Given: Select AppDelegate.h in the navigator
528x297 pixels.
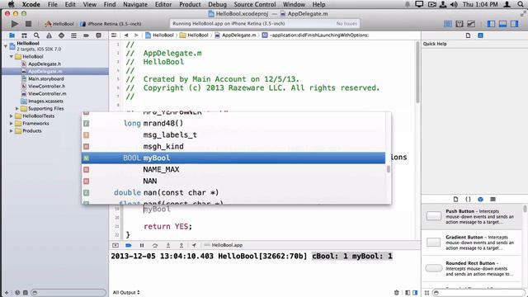Looking at the screenshot, I should (x=45, y=64).
